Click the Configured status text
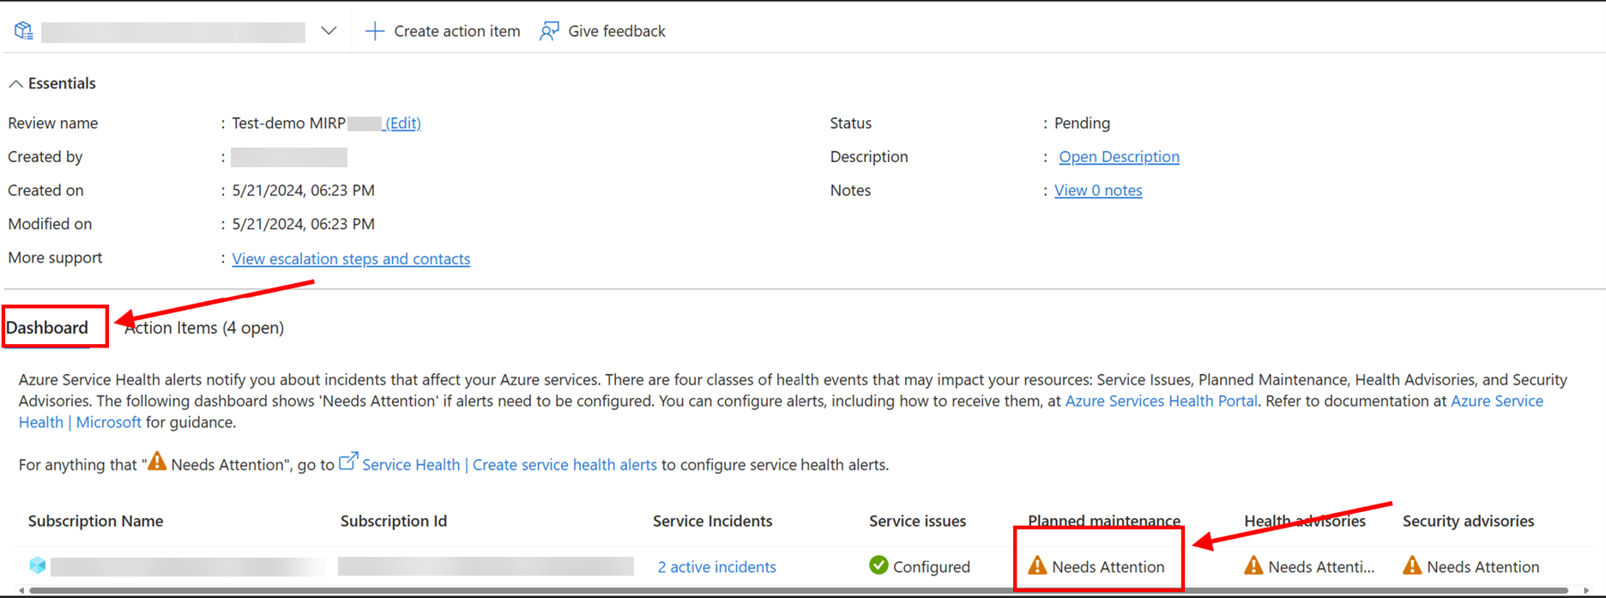 (932, 566)
